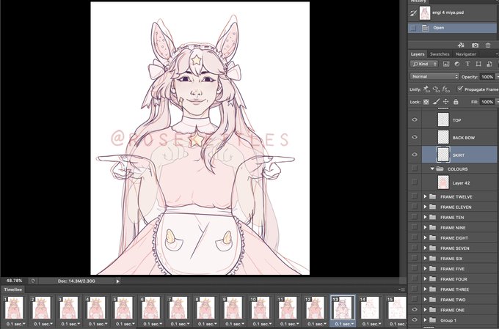Lock layer position move icon

point(446,102)
